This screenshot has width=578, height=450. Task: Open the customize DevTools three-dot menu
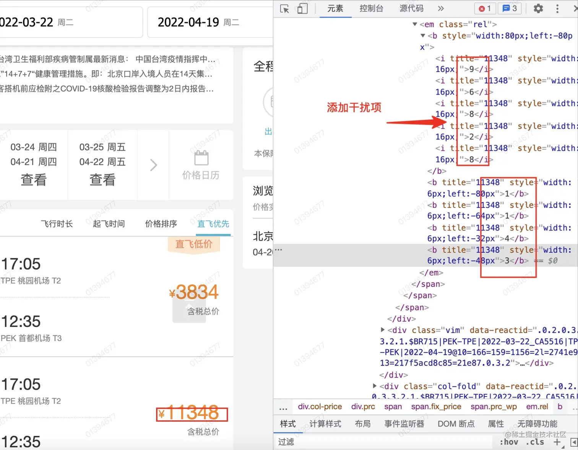(557, 8)
